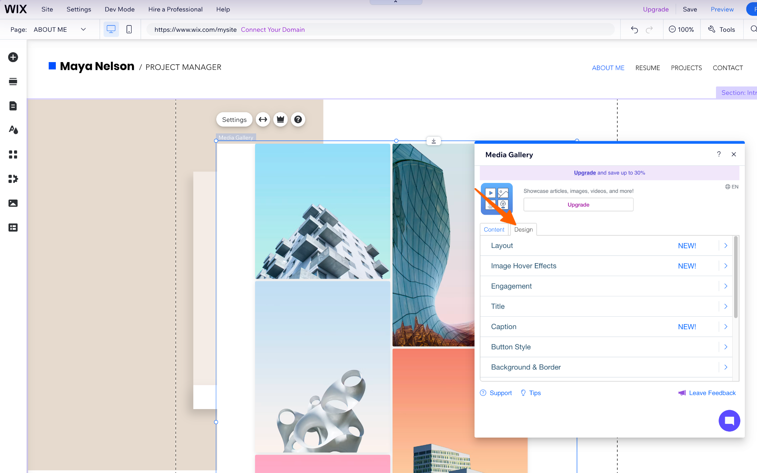Expand the Title settings row

click(x=606, y=306)
